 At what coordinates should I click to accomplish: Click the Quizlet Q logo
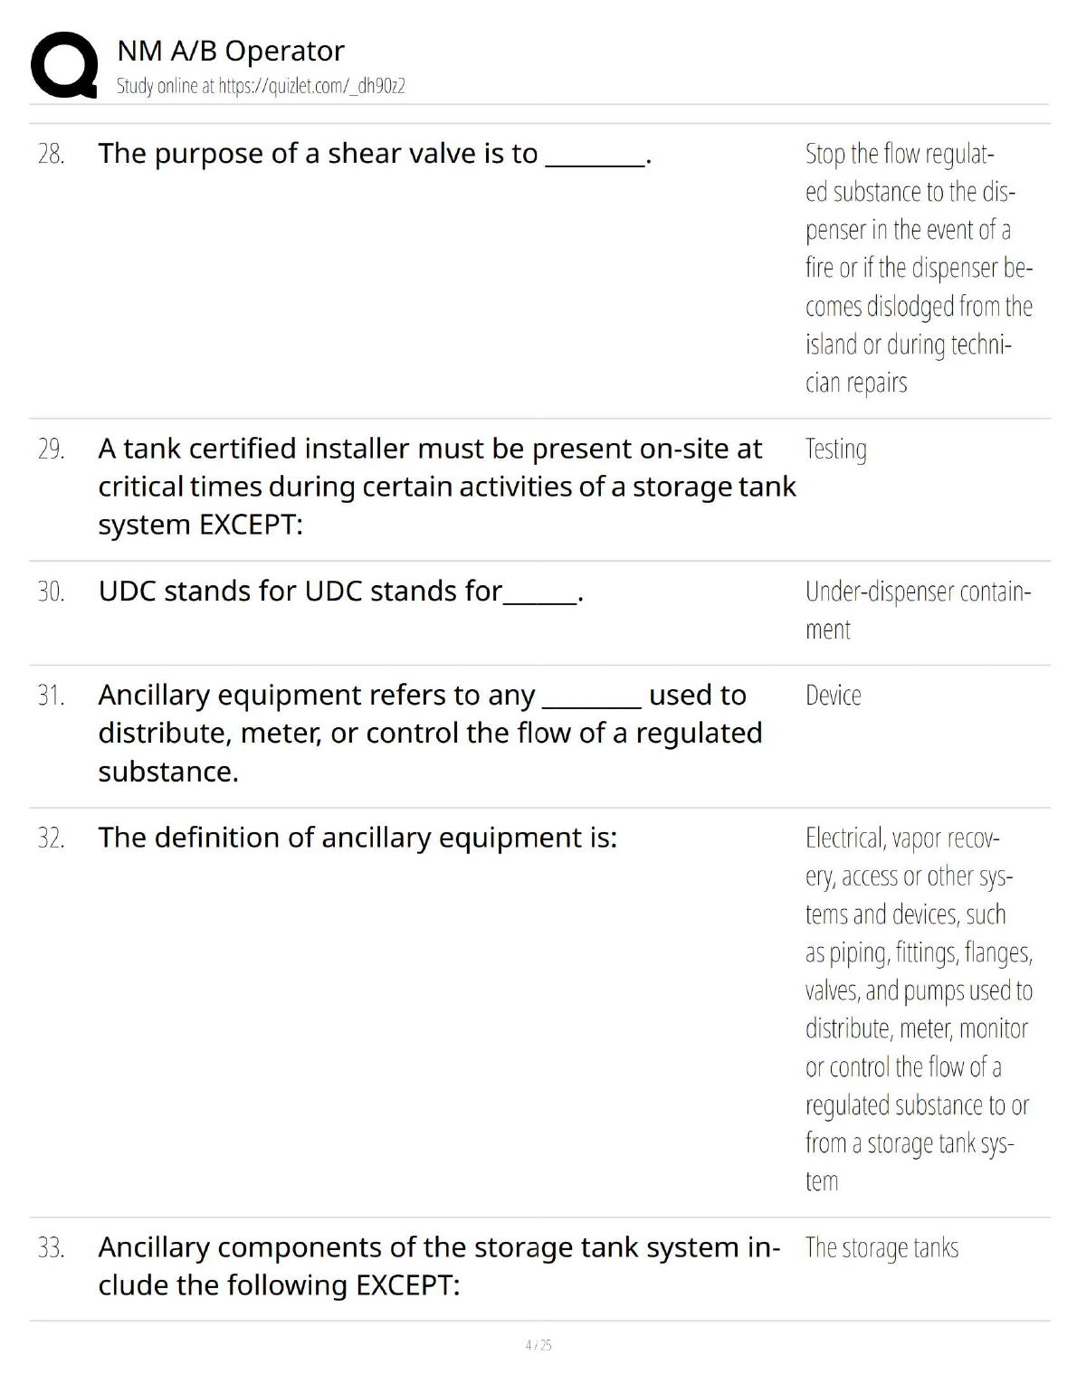pos(64,64)
